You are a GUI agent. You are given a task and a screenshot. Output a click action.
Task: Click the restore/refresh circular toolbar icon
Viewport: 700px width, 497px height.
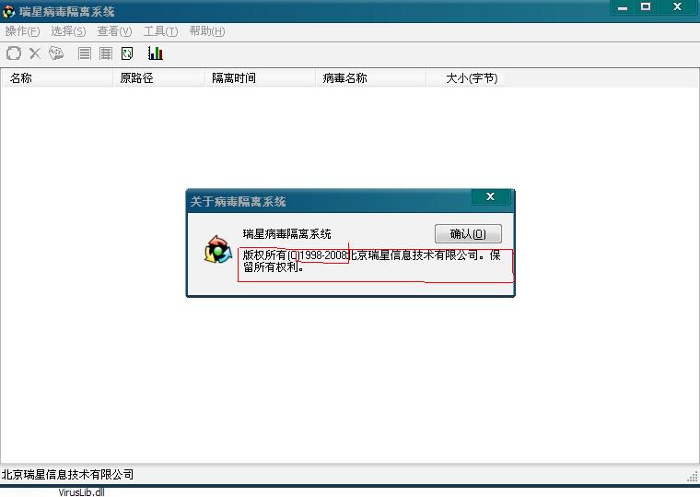click(x=14, y=53)
